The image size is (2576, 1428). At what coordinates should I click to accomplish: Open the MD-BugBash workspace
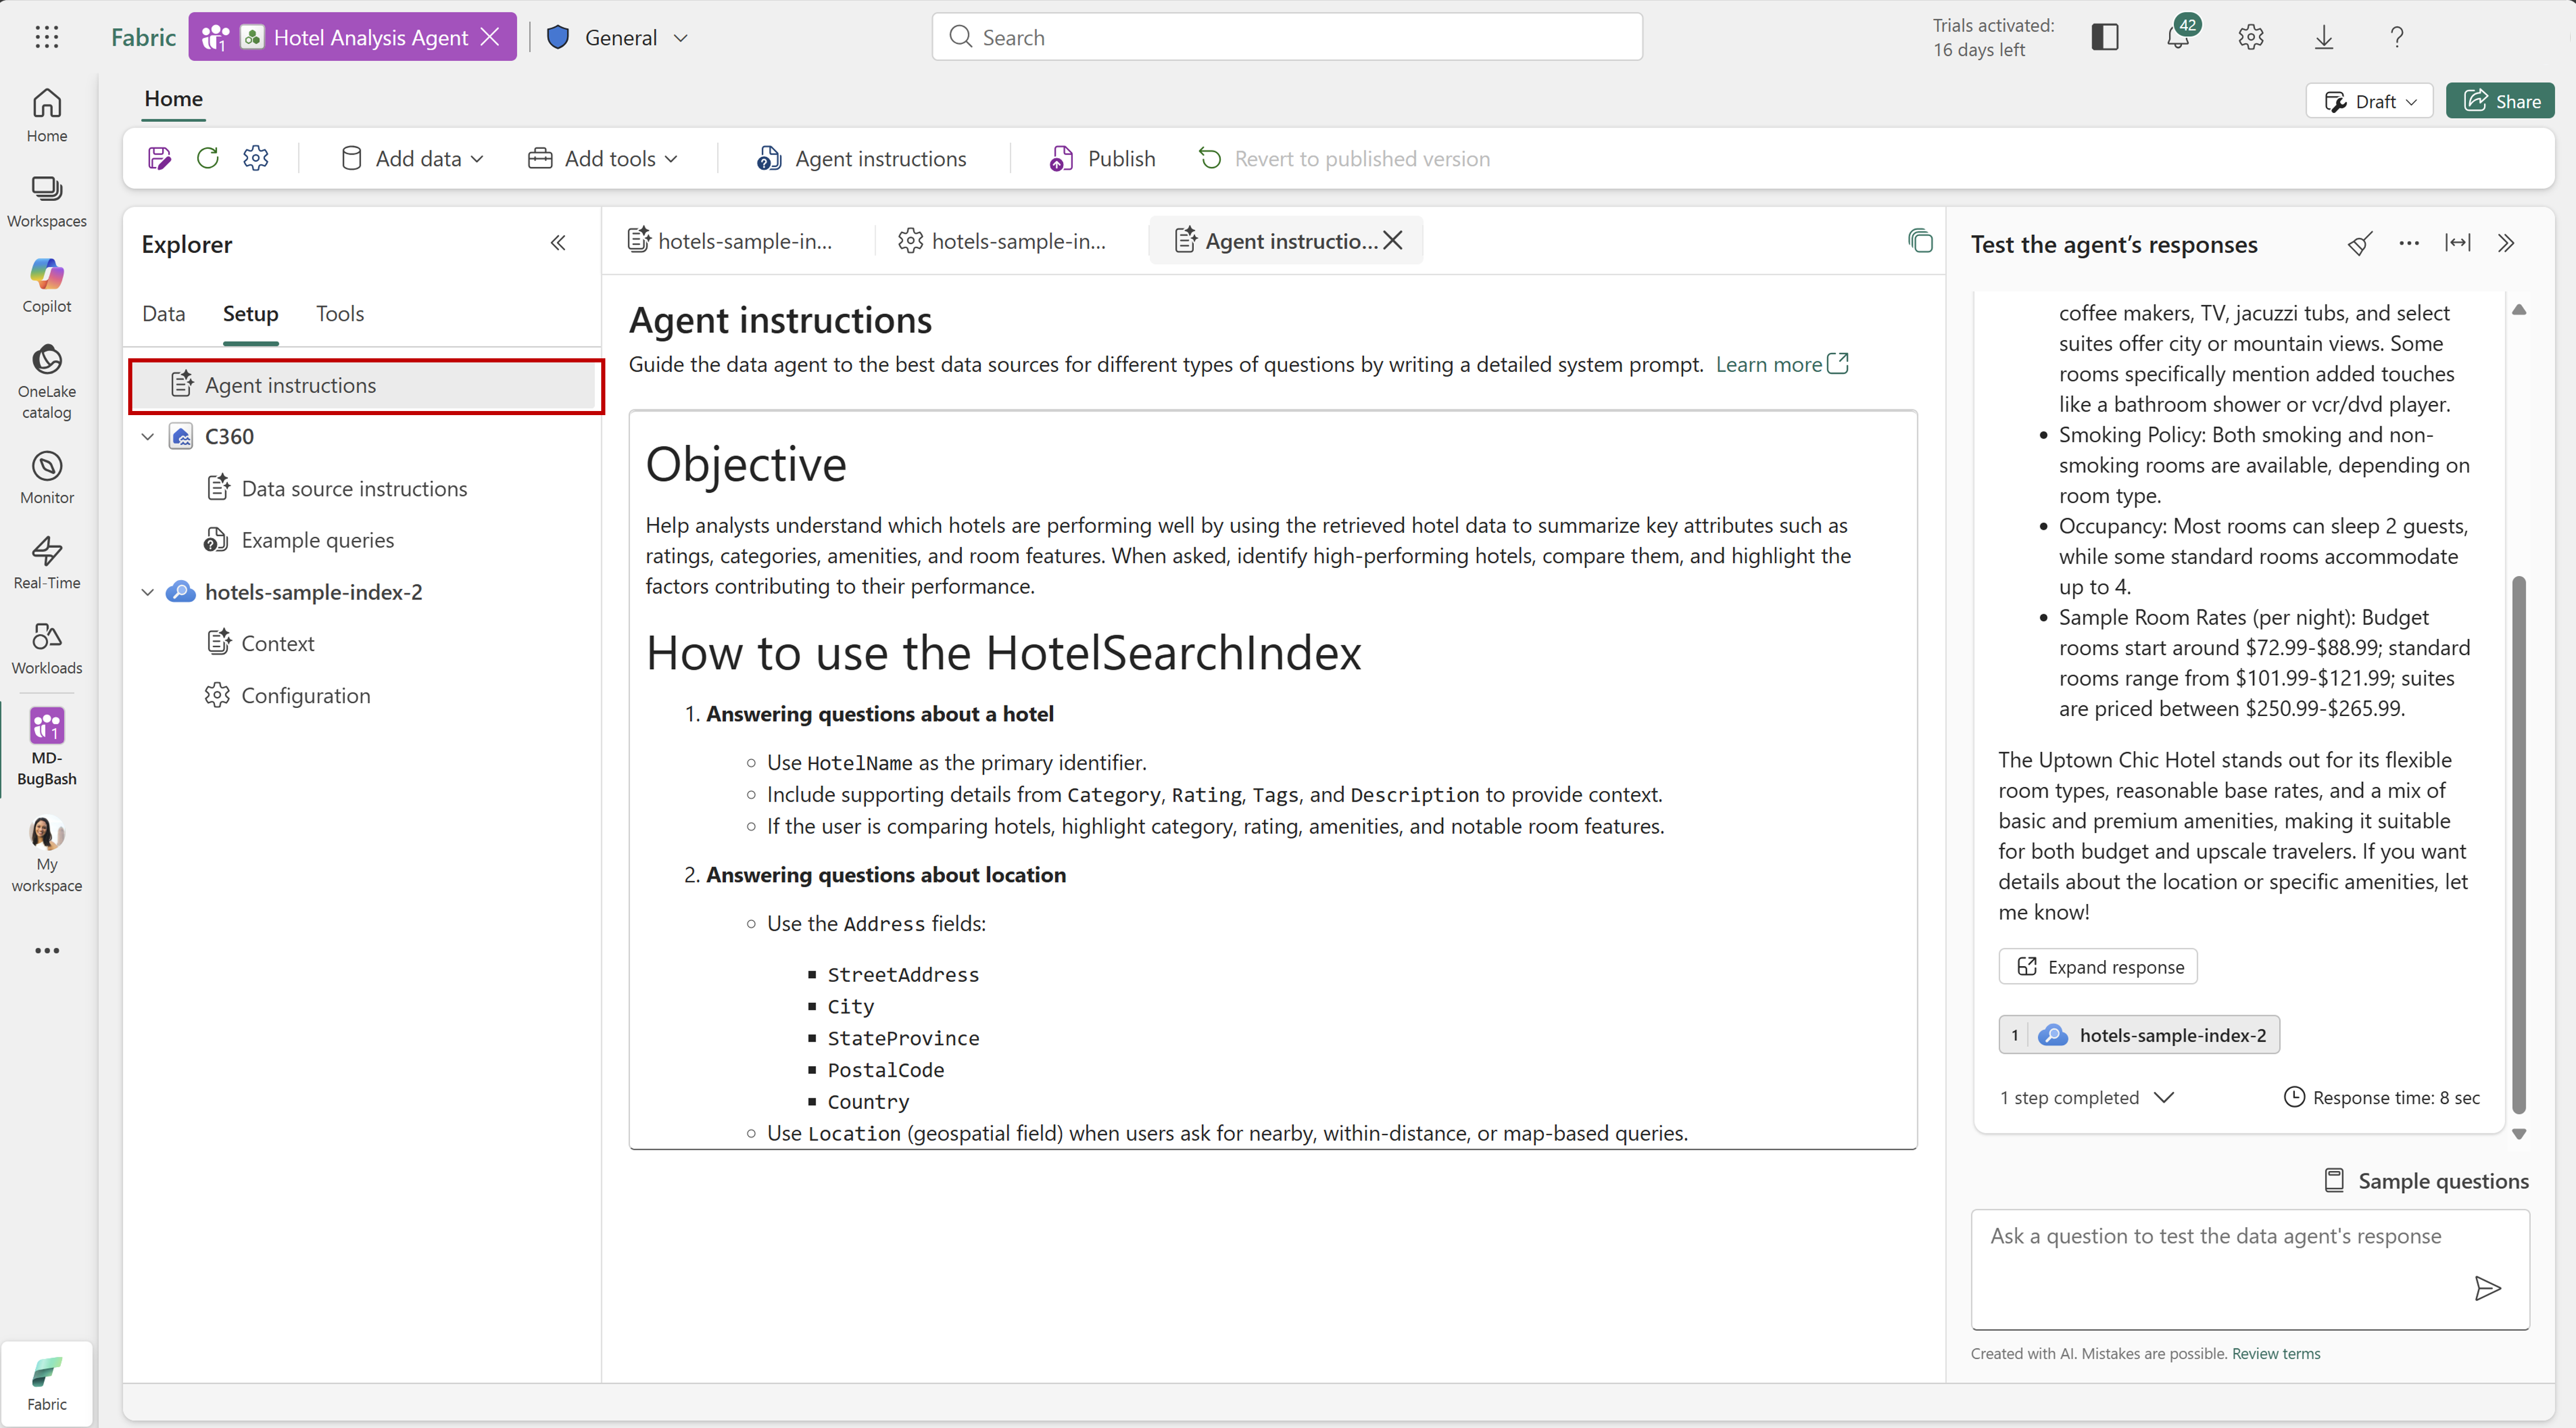pos(47,746)
